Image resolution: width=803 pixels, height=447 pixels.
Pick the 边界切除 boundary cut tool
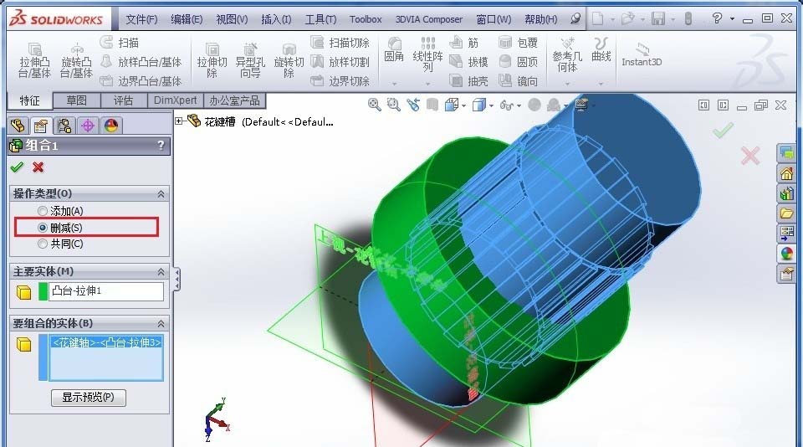pyautogui.click(x=340, y=81)
